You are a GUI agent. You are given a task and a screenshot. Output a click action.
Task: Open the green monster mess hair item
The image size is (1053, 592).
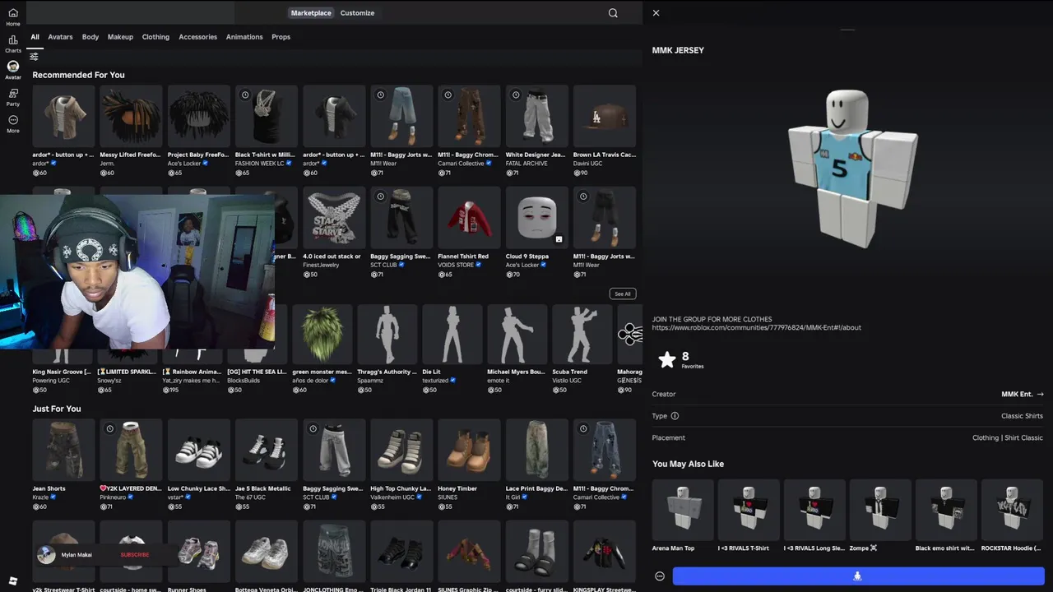click(322, 349)
